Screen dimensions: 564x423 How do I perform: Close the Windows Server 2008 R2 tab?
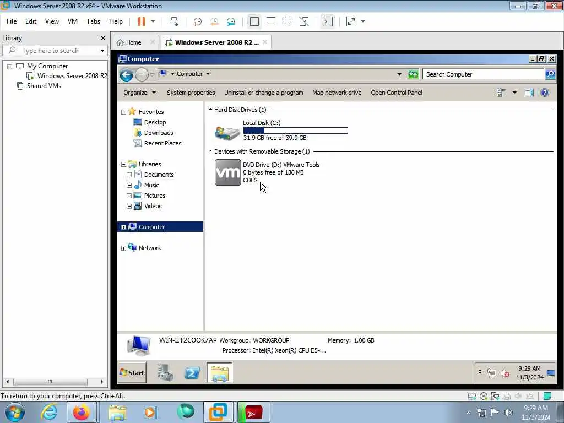point(265,42)
